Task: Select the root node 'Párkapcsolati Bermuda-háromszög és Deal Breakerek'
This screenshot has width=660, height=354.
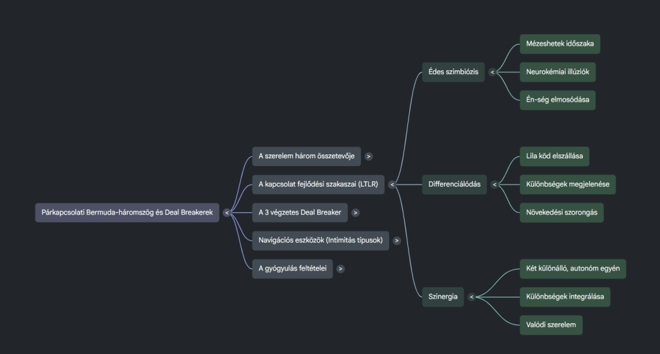Action: [127, 212]
